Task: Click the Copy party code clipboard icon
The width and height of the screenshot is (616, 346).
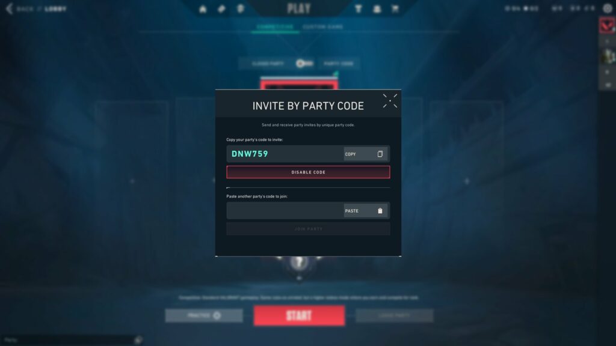Action: point(380,154)
